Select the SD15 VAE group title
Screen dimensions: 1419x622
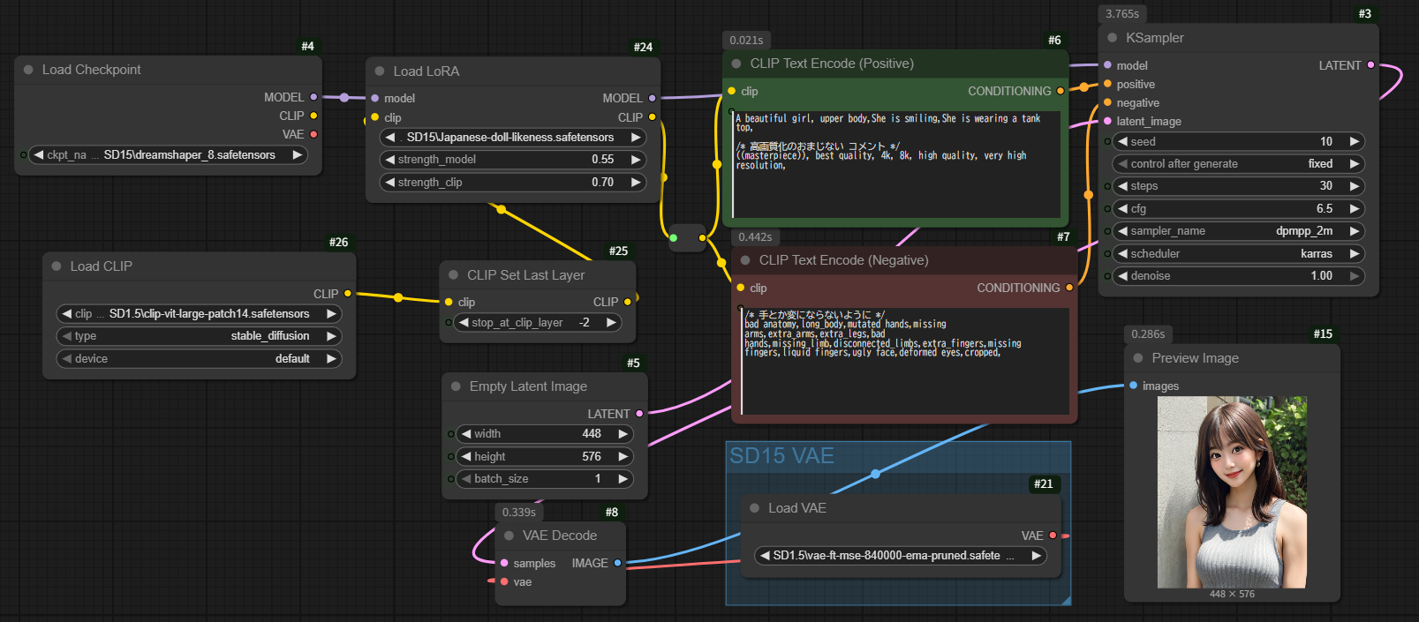[x=781, y=456]
